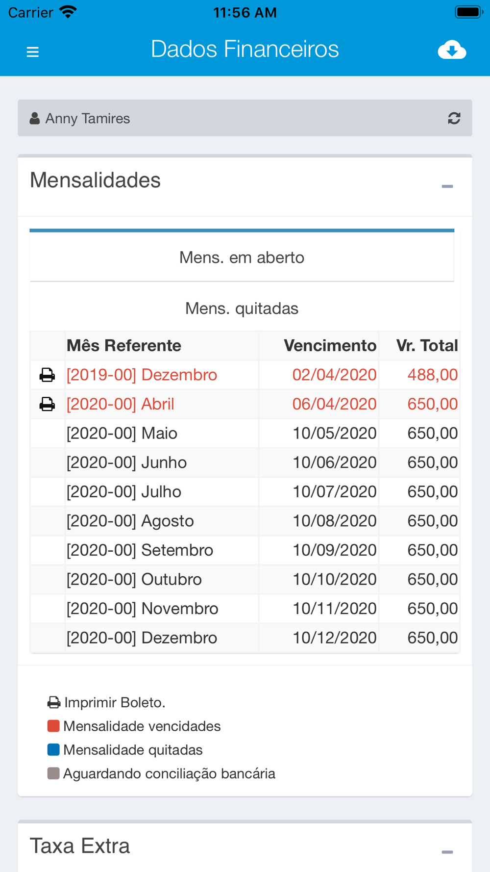Image resolution: width=490 pixels, height=872 pixels.
Task: Tap the battery indicator in status bar
Action: coord(468,12)
